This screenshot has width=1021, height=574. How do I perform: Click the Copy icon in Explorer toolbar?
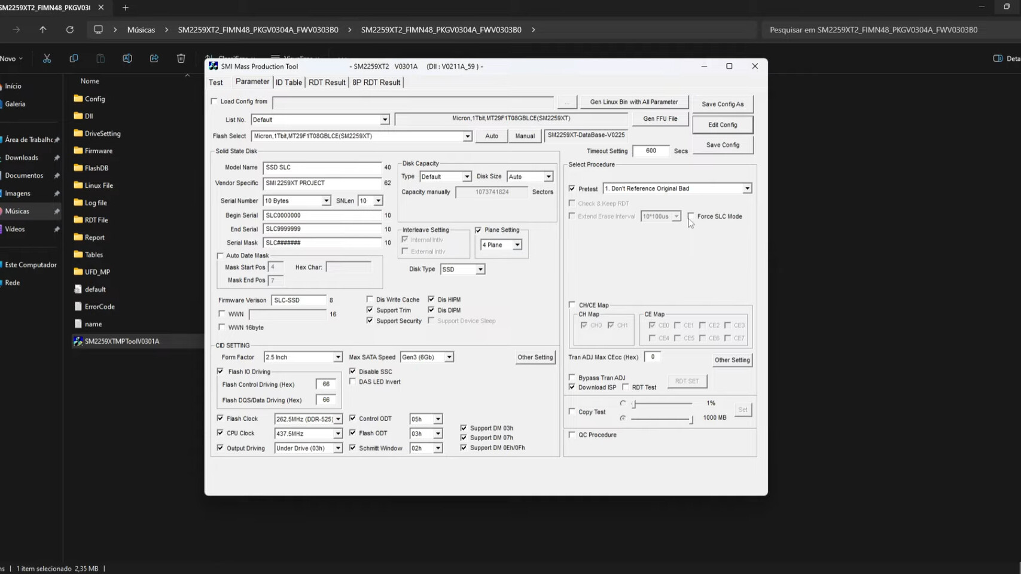pyautogui.click(x=74, y=58)
